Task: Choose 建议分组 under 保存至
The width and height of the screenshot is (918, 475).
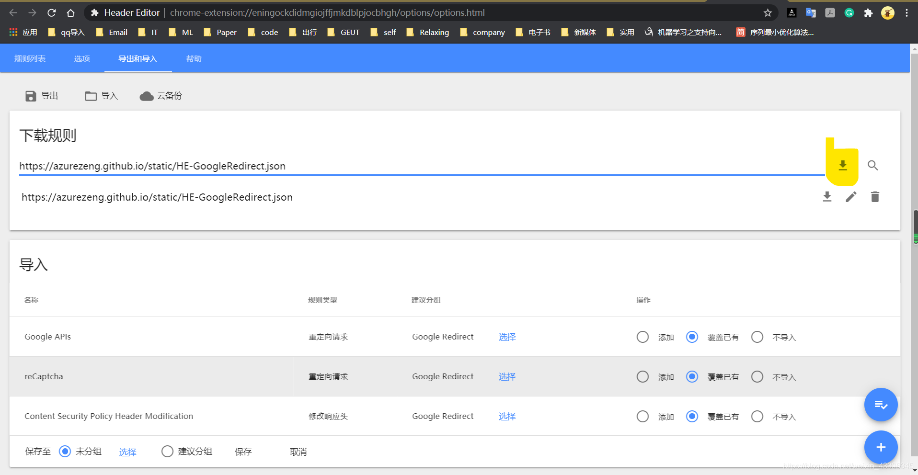Action: click(167, 451)
